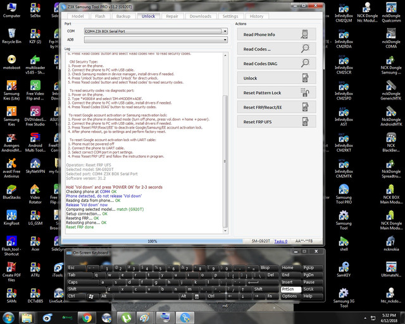Open the iTools desktop icon
The height and width of the screenshot is (324, 405).
coord(58,270)
